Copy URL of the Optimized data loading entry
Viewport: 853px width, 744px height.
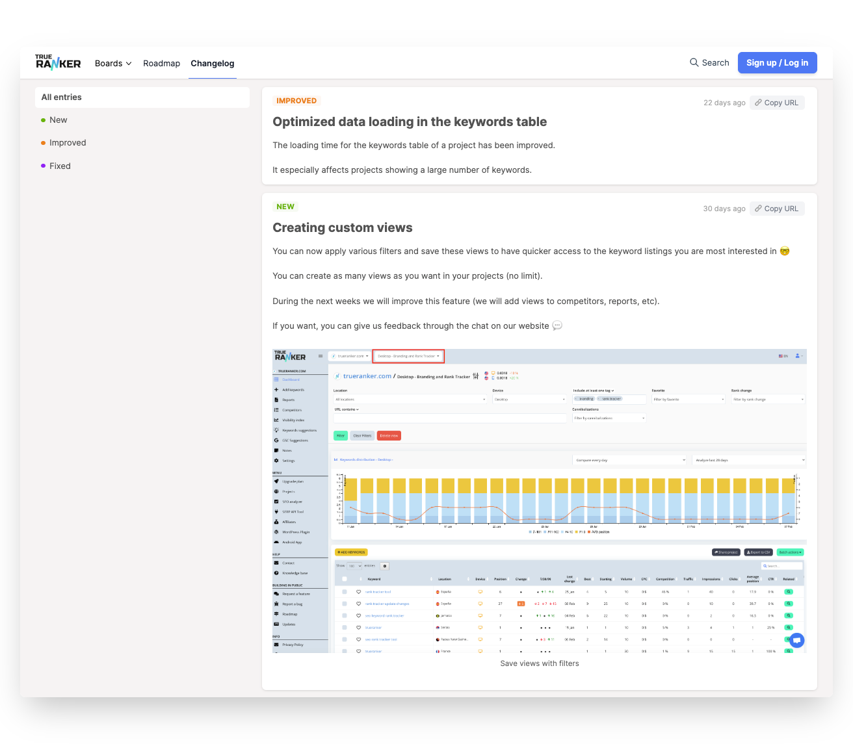[777, 103]
